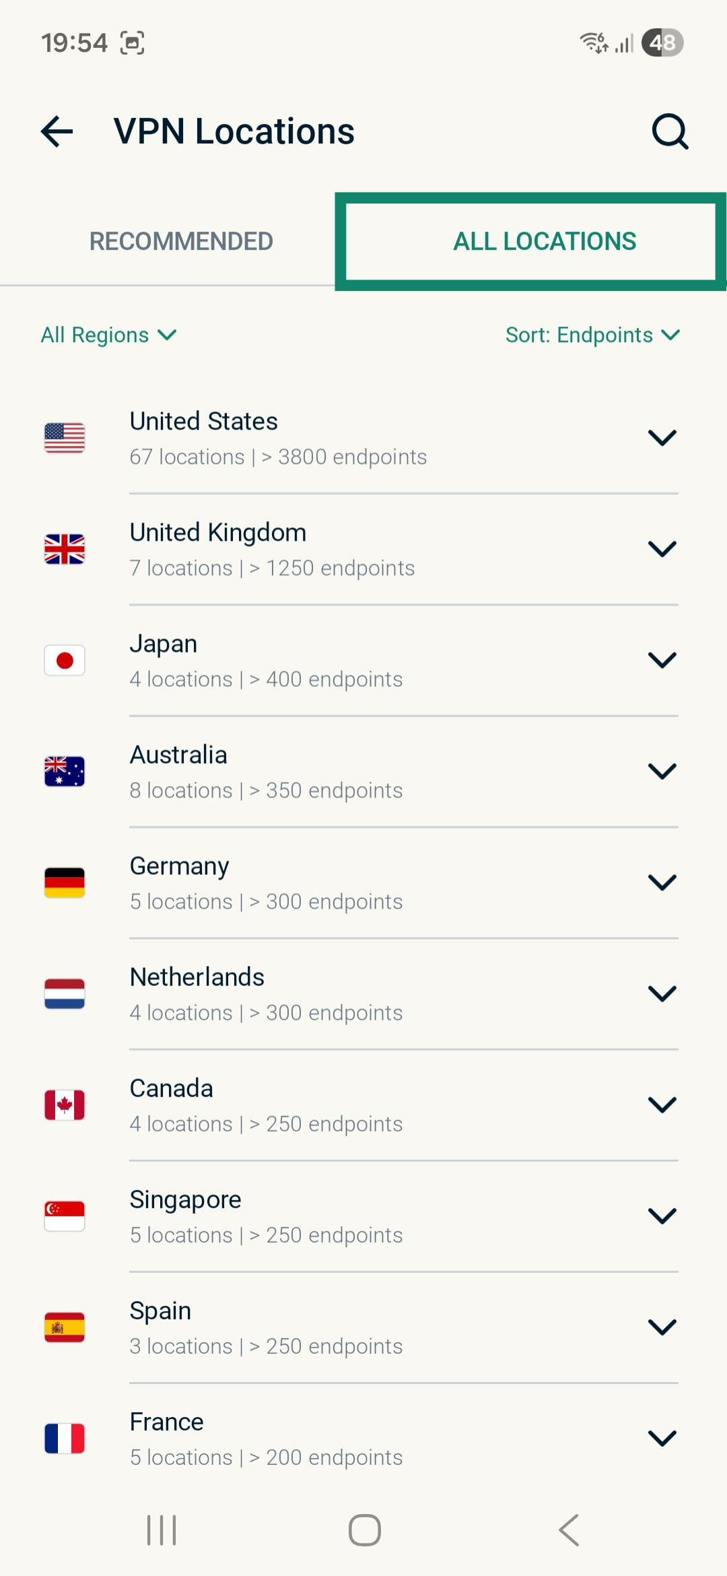Open the All Regions filter dropdown

coord(109,335)
